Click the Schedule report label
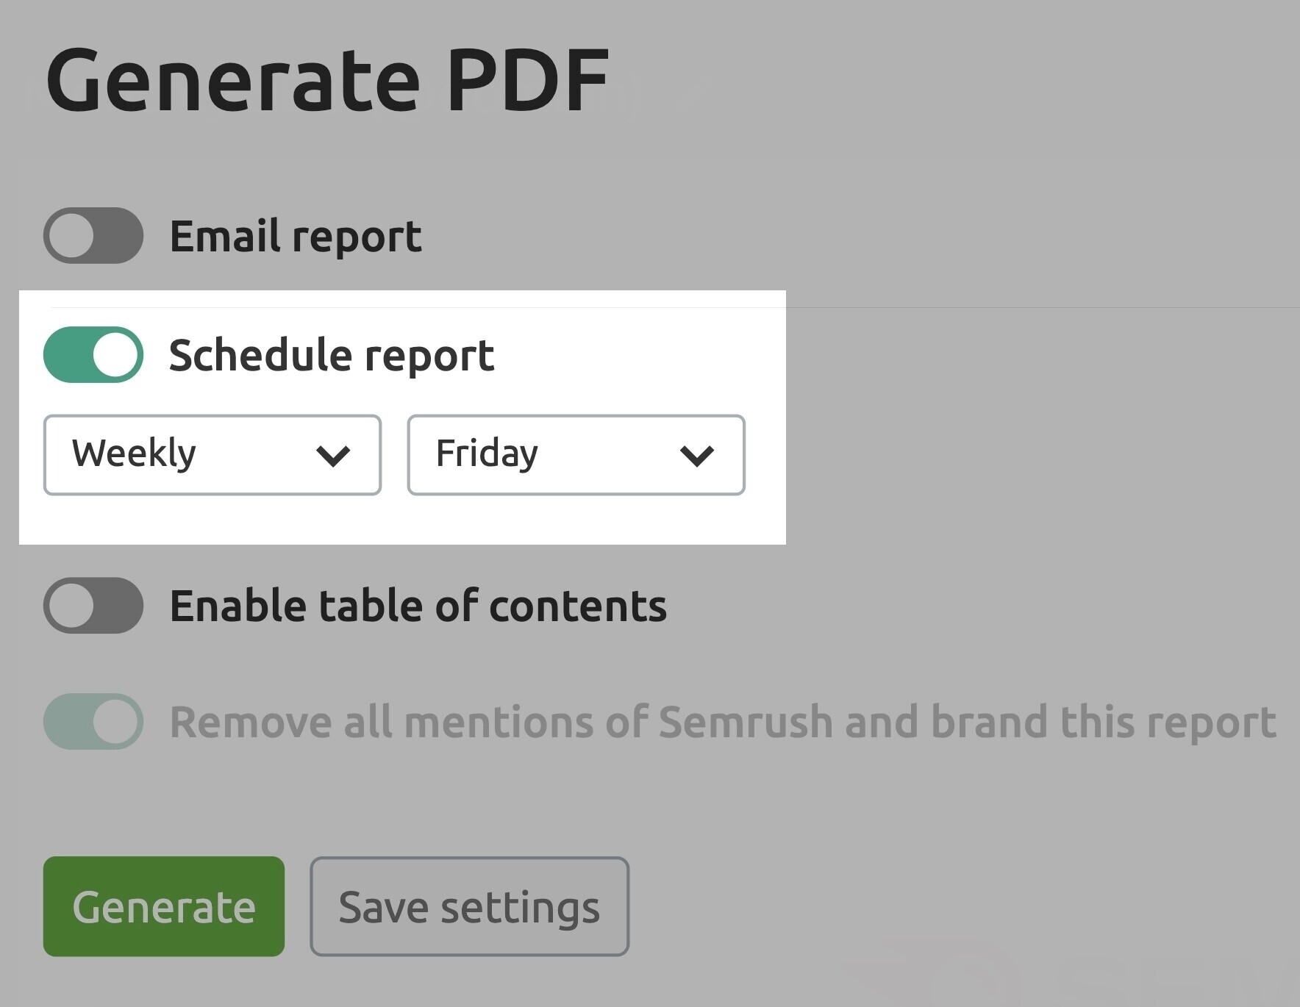The image size is (1300, 1007). pyautogui.click(x=332, y=356)
